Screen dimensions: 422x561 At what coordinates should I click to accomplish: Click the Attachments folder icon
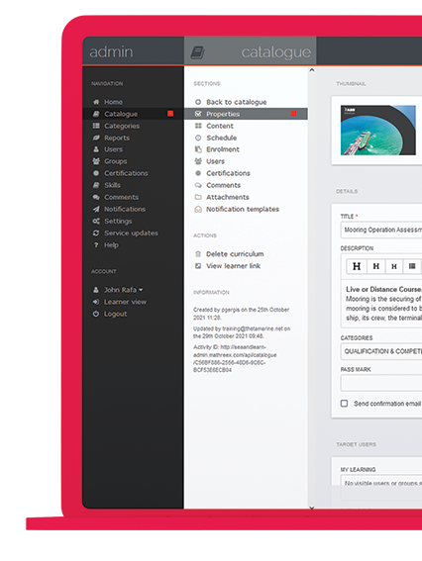pos(198,197)
